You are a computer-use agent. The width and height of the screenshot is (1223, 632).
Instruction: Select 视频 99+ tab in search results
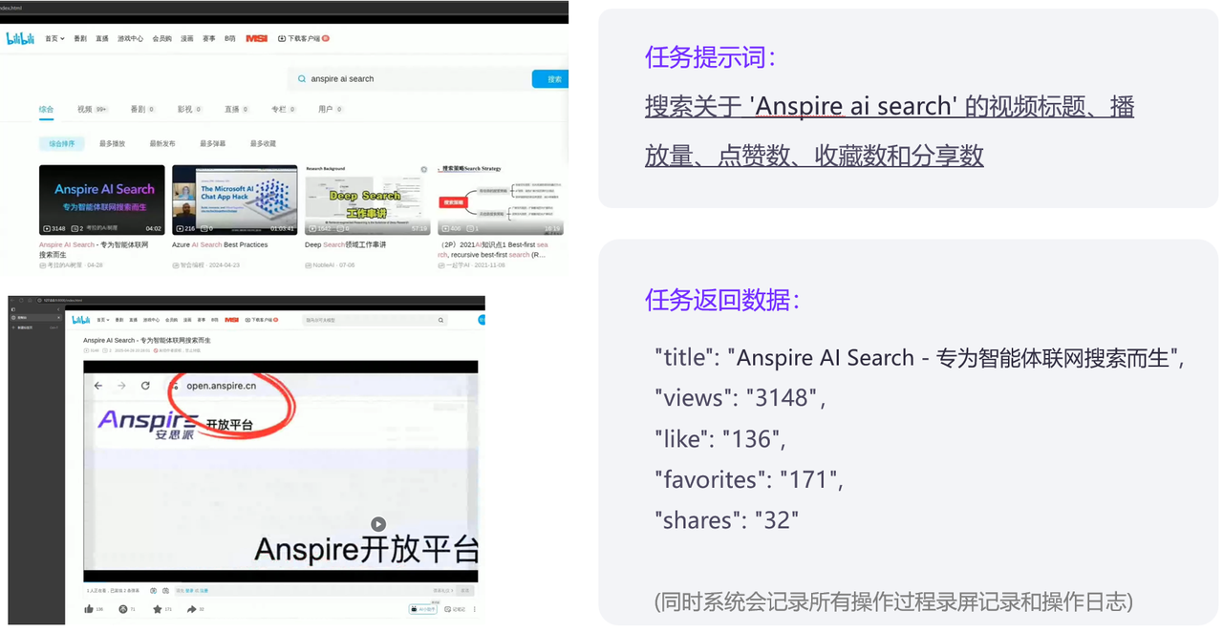93,110
